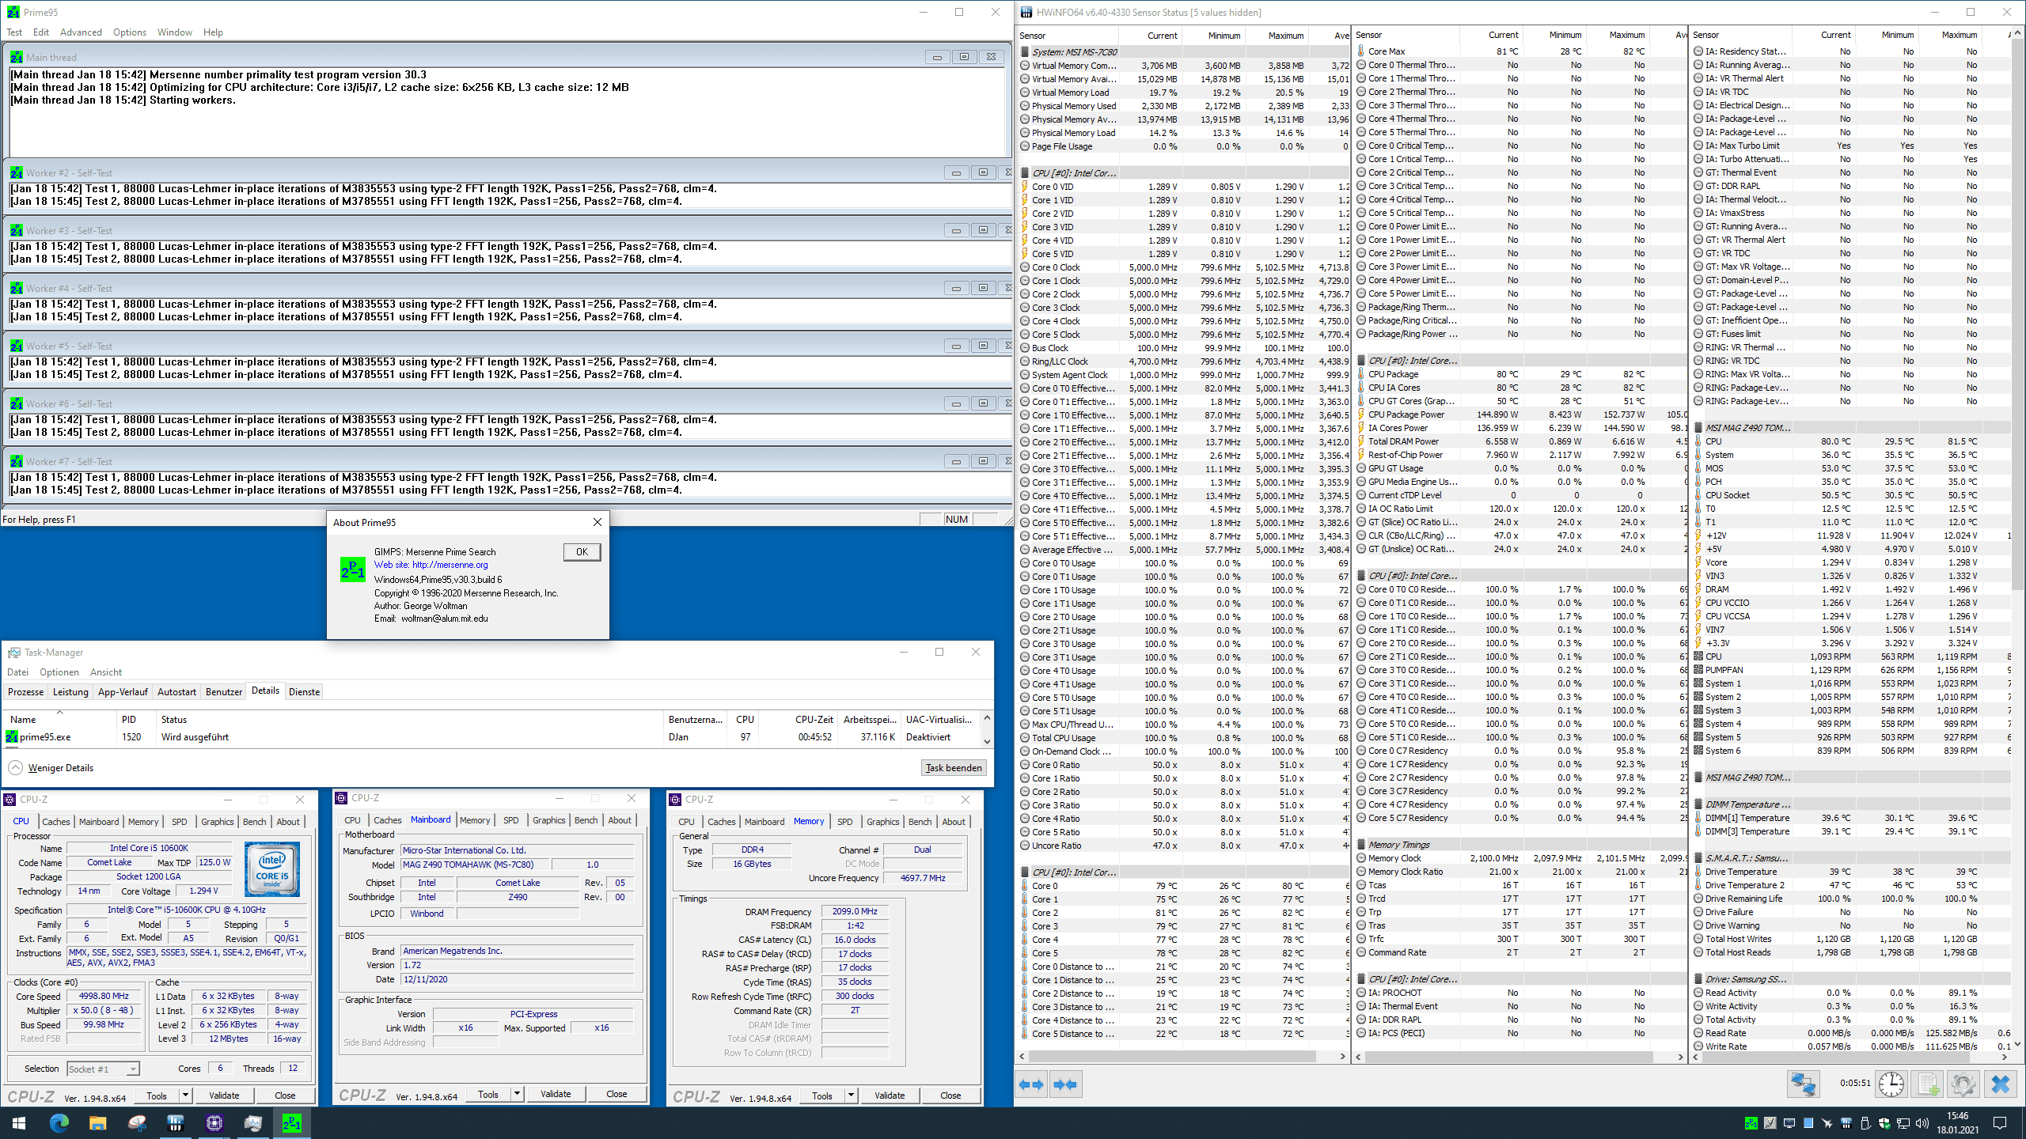This screenshot has width=2026, height=1139.
Task: Open the Tools dropdown arrow in CPU-Z Mainboard window
Action: point(517,1094)
